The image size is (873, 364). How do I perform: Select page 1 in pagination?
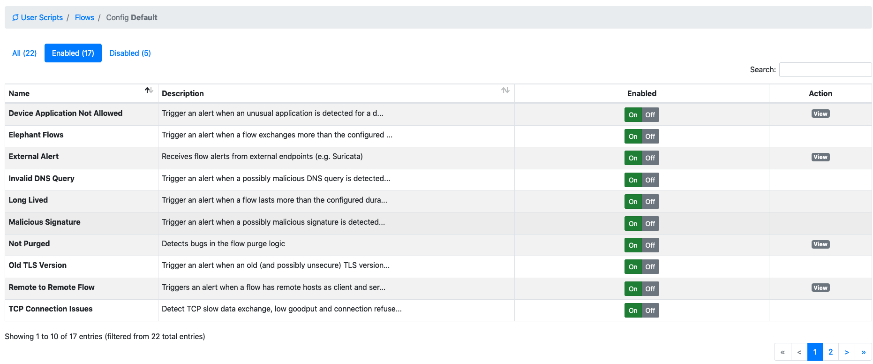coord(815,352)
